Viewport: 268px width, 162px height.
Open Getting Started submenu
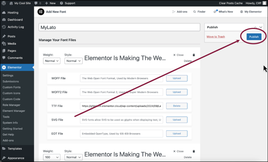(12, 129)
